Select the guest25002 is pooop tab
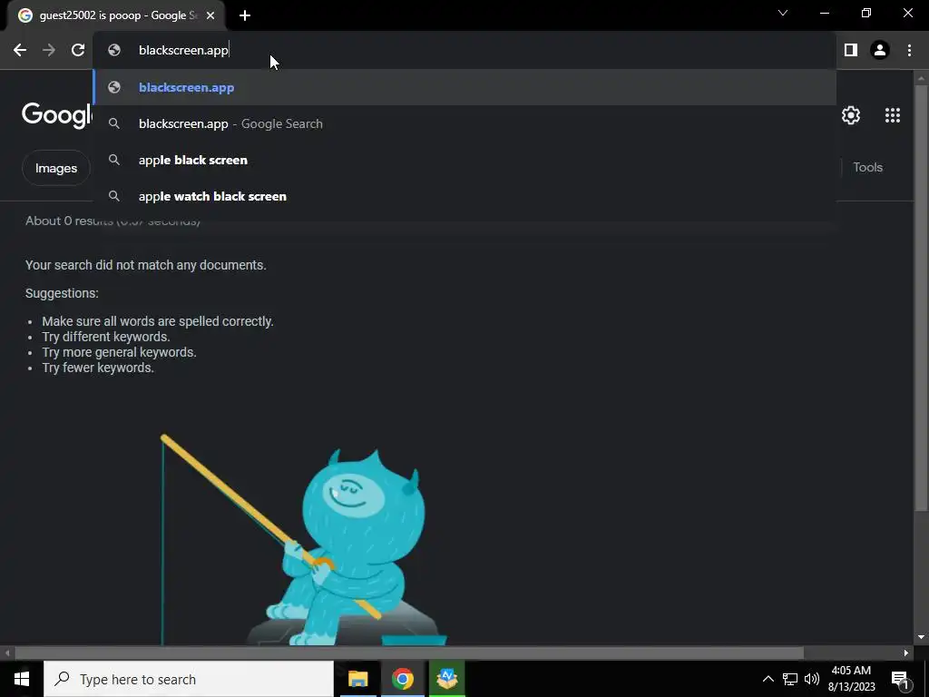 click(115, 15)
